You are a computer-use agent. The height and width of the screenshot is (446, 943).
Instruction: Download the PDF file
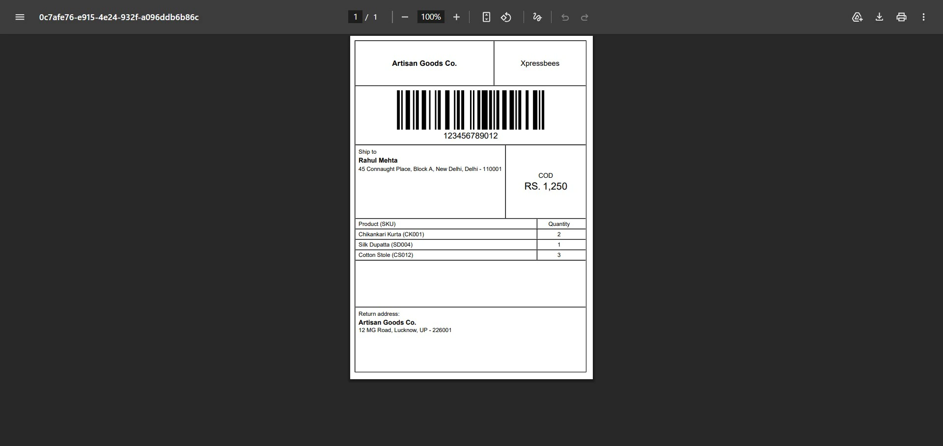pyautogui.click(x=879, y=17)
